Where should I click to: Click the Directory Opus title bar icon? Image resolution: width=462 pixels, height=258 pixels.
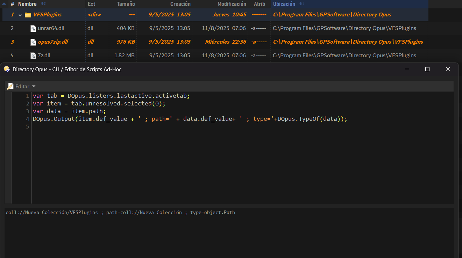point(7,69)
